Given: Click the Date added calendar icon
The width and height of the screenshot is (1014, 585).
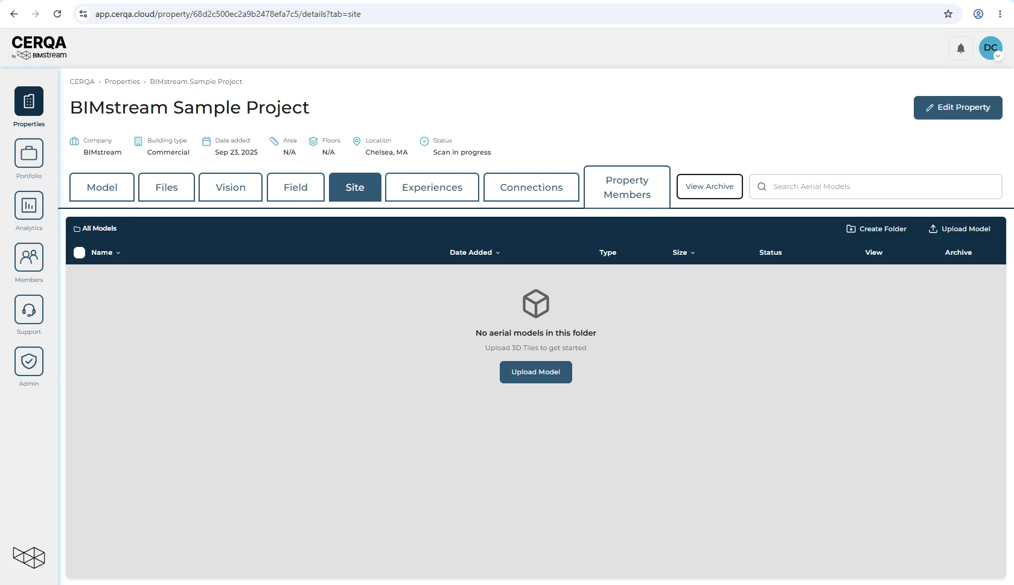Looking at the screenshot, I should click(x=206, y=141).
